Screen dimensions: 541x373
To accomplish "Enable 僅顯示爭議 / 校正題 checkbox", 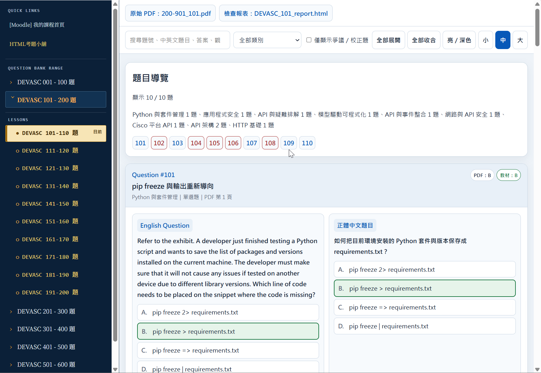I will [309, 40].
